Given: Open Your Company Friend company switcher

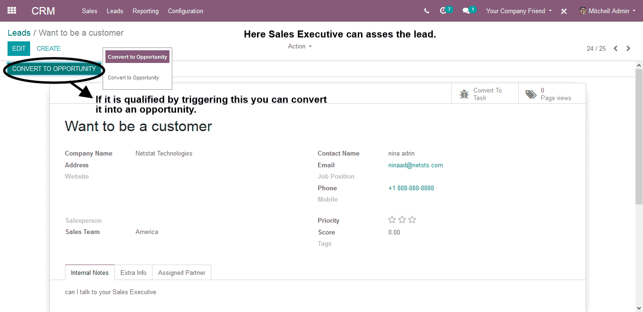Looking at the screenshot, I should tap(519, 11).
